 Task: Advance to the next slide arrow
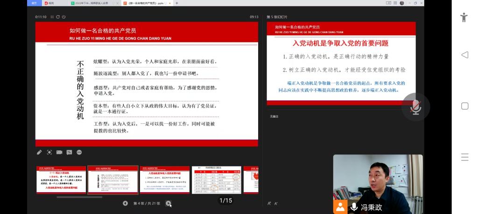[x=169, y=203]
